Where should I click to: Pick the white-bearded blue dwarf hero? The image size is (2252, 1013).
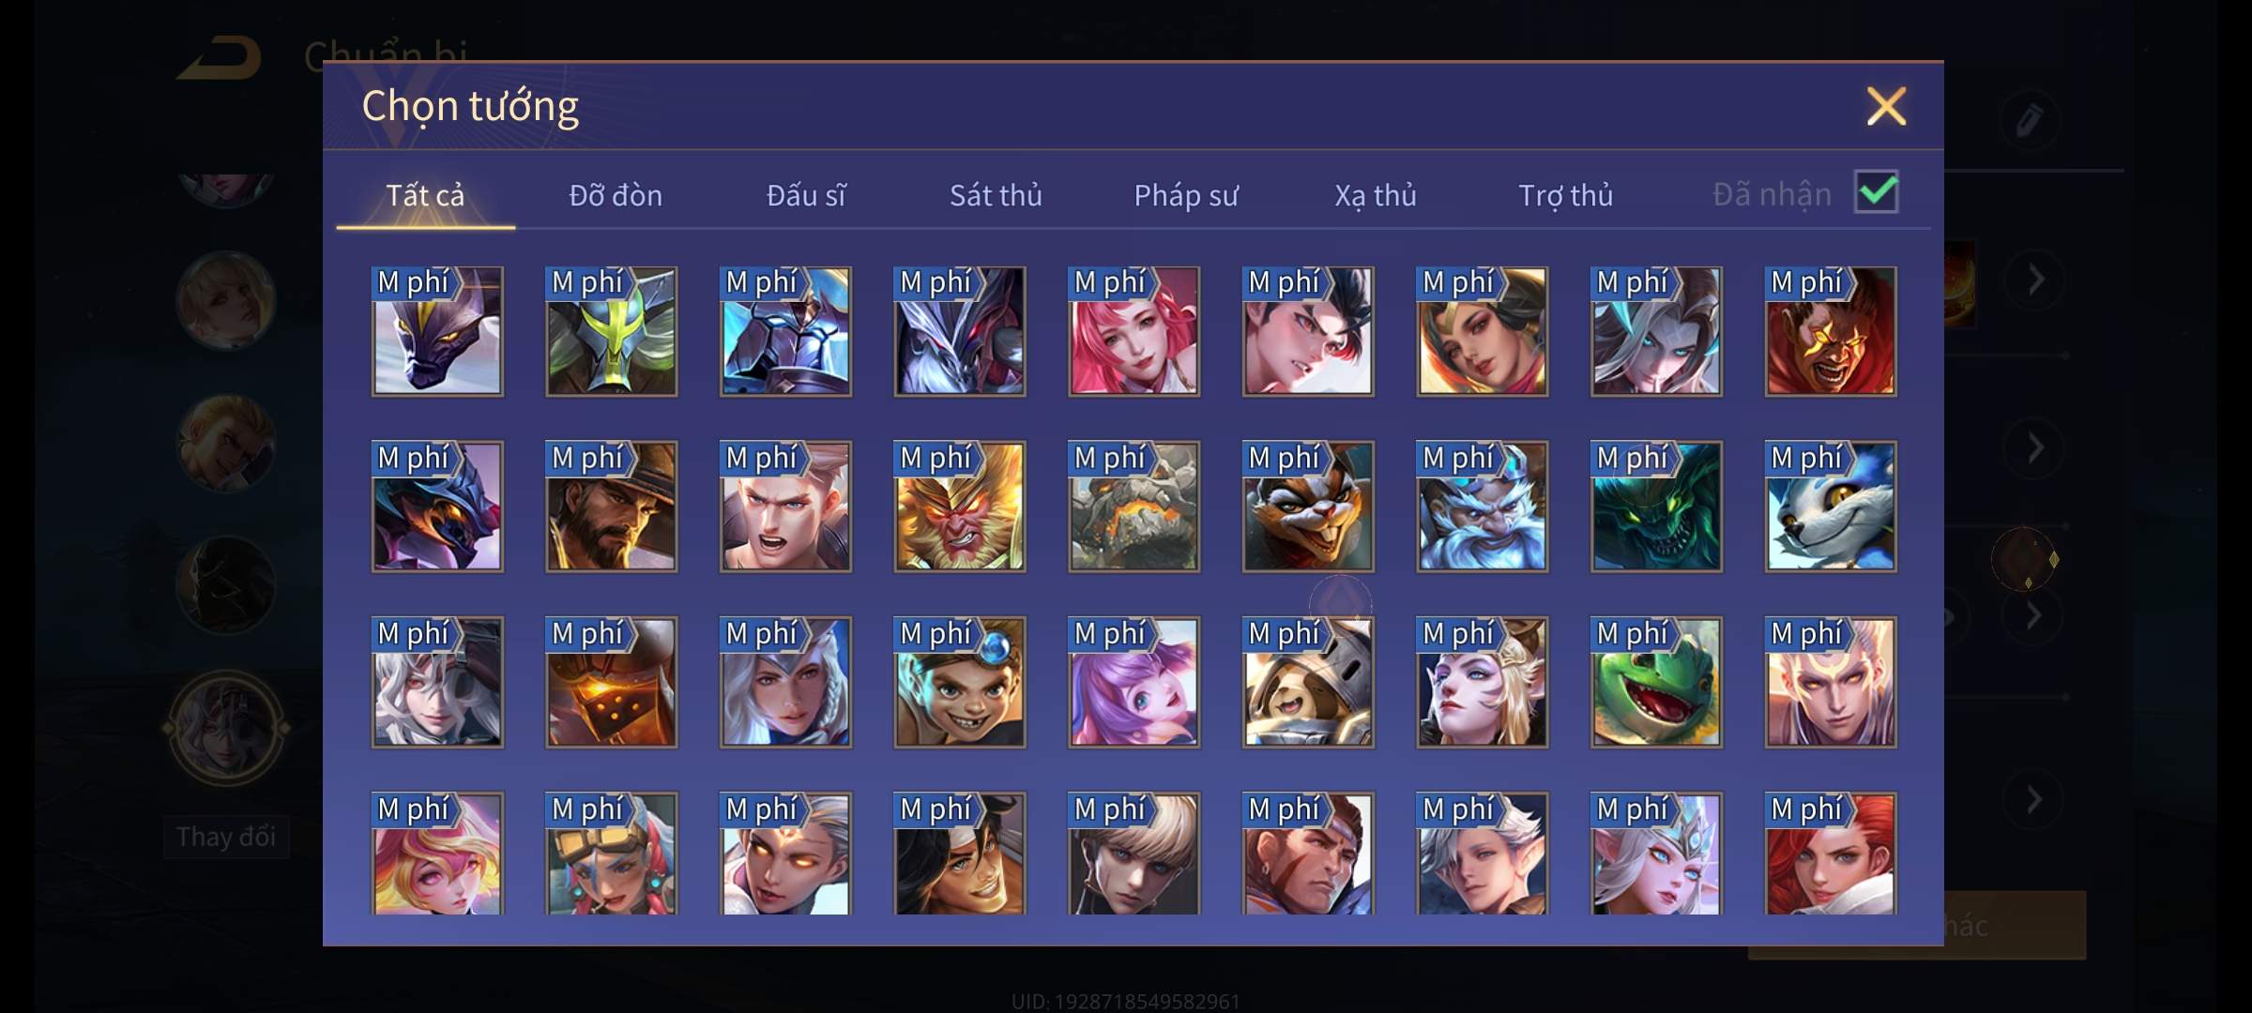tap(1483, 506)
